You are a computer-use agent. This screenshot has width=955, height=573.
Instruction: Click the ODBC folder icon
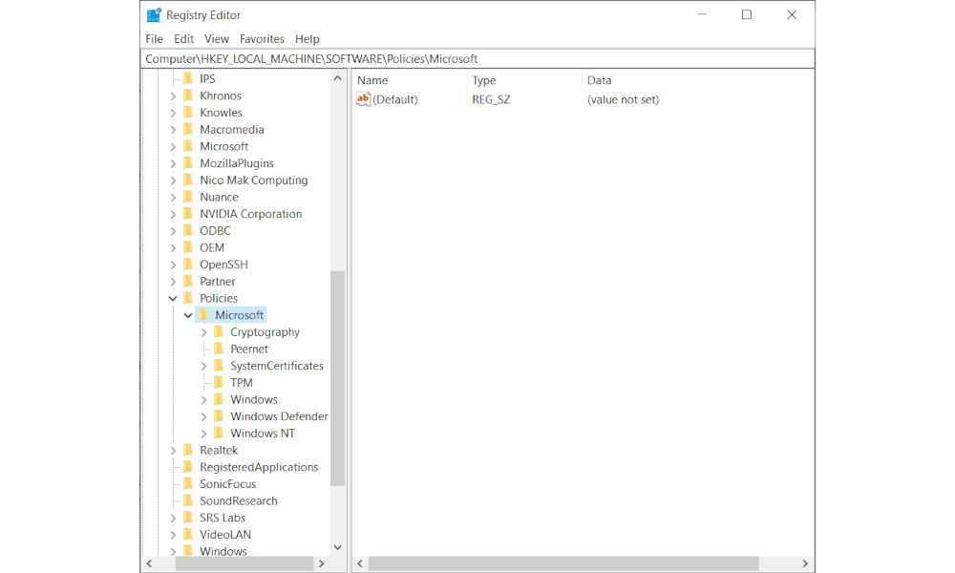(x=188, y=231)
